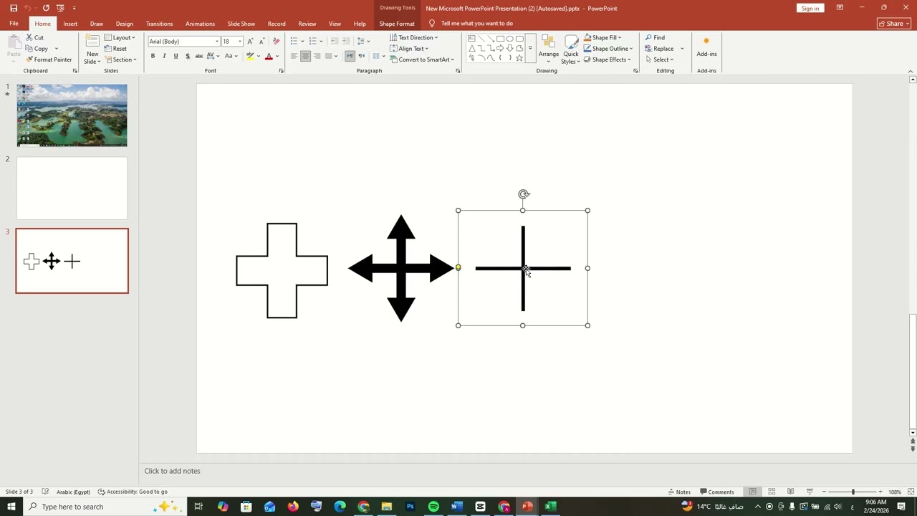Open the font name dropdown
Viewport: 917px width, 516px height.
(217, 41)
